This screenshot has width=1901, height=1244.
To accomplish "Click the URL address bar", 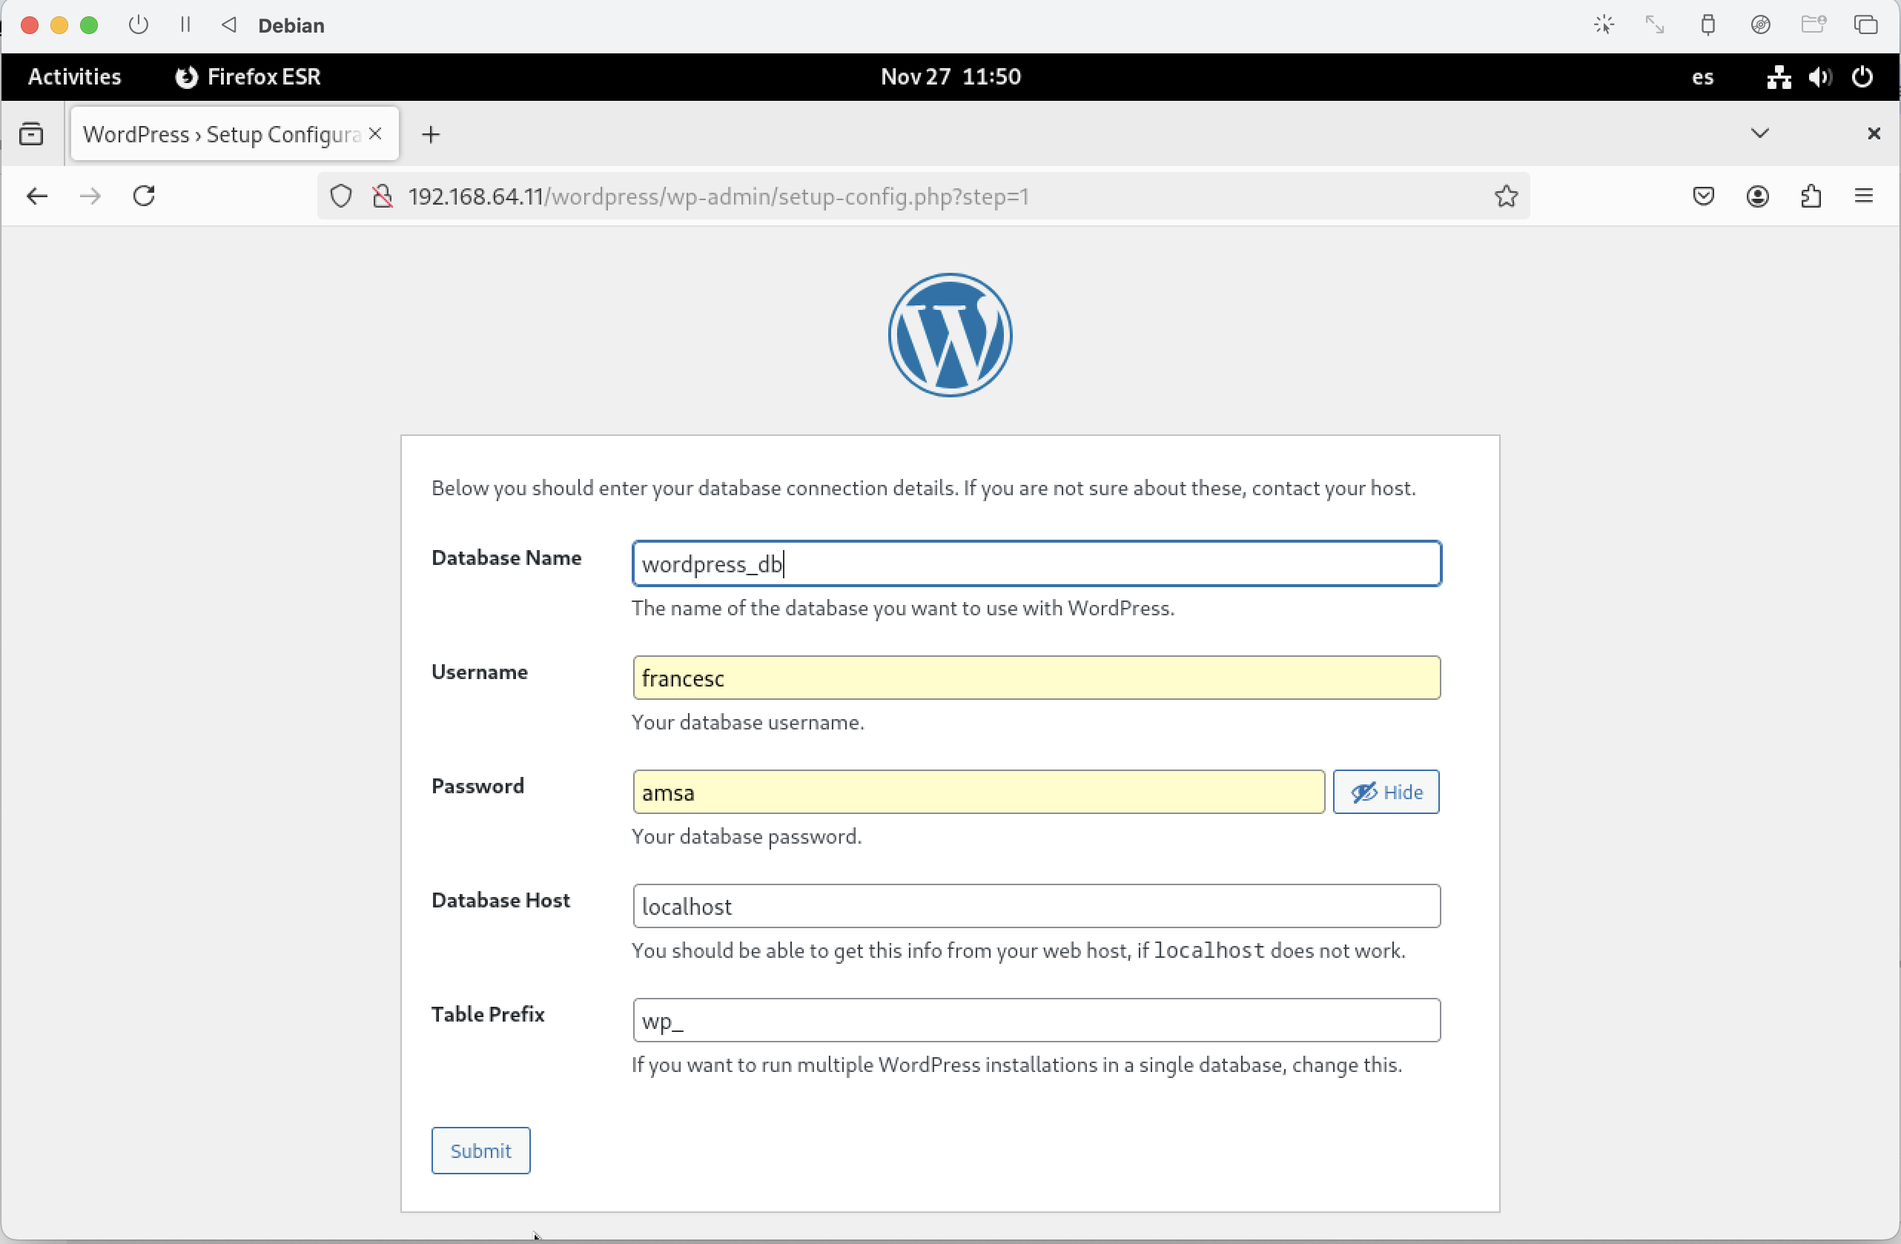I will click(922, 196).
